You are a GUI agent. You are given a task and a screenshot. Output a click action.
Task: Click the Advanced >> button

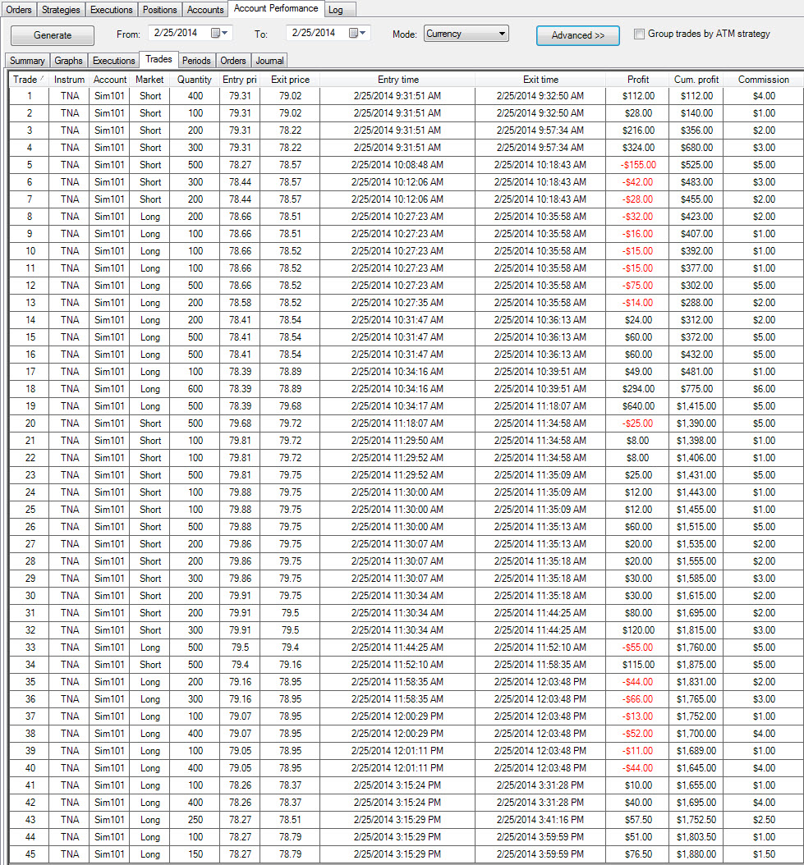[577, 35]
